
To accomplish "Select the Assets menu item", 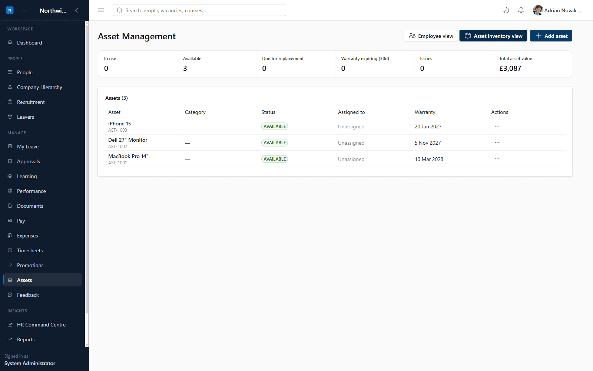I will [x=42, y=280].
